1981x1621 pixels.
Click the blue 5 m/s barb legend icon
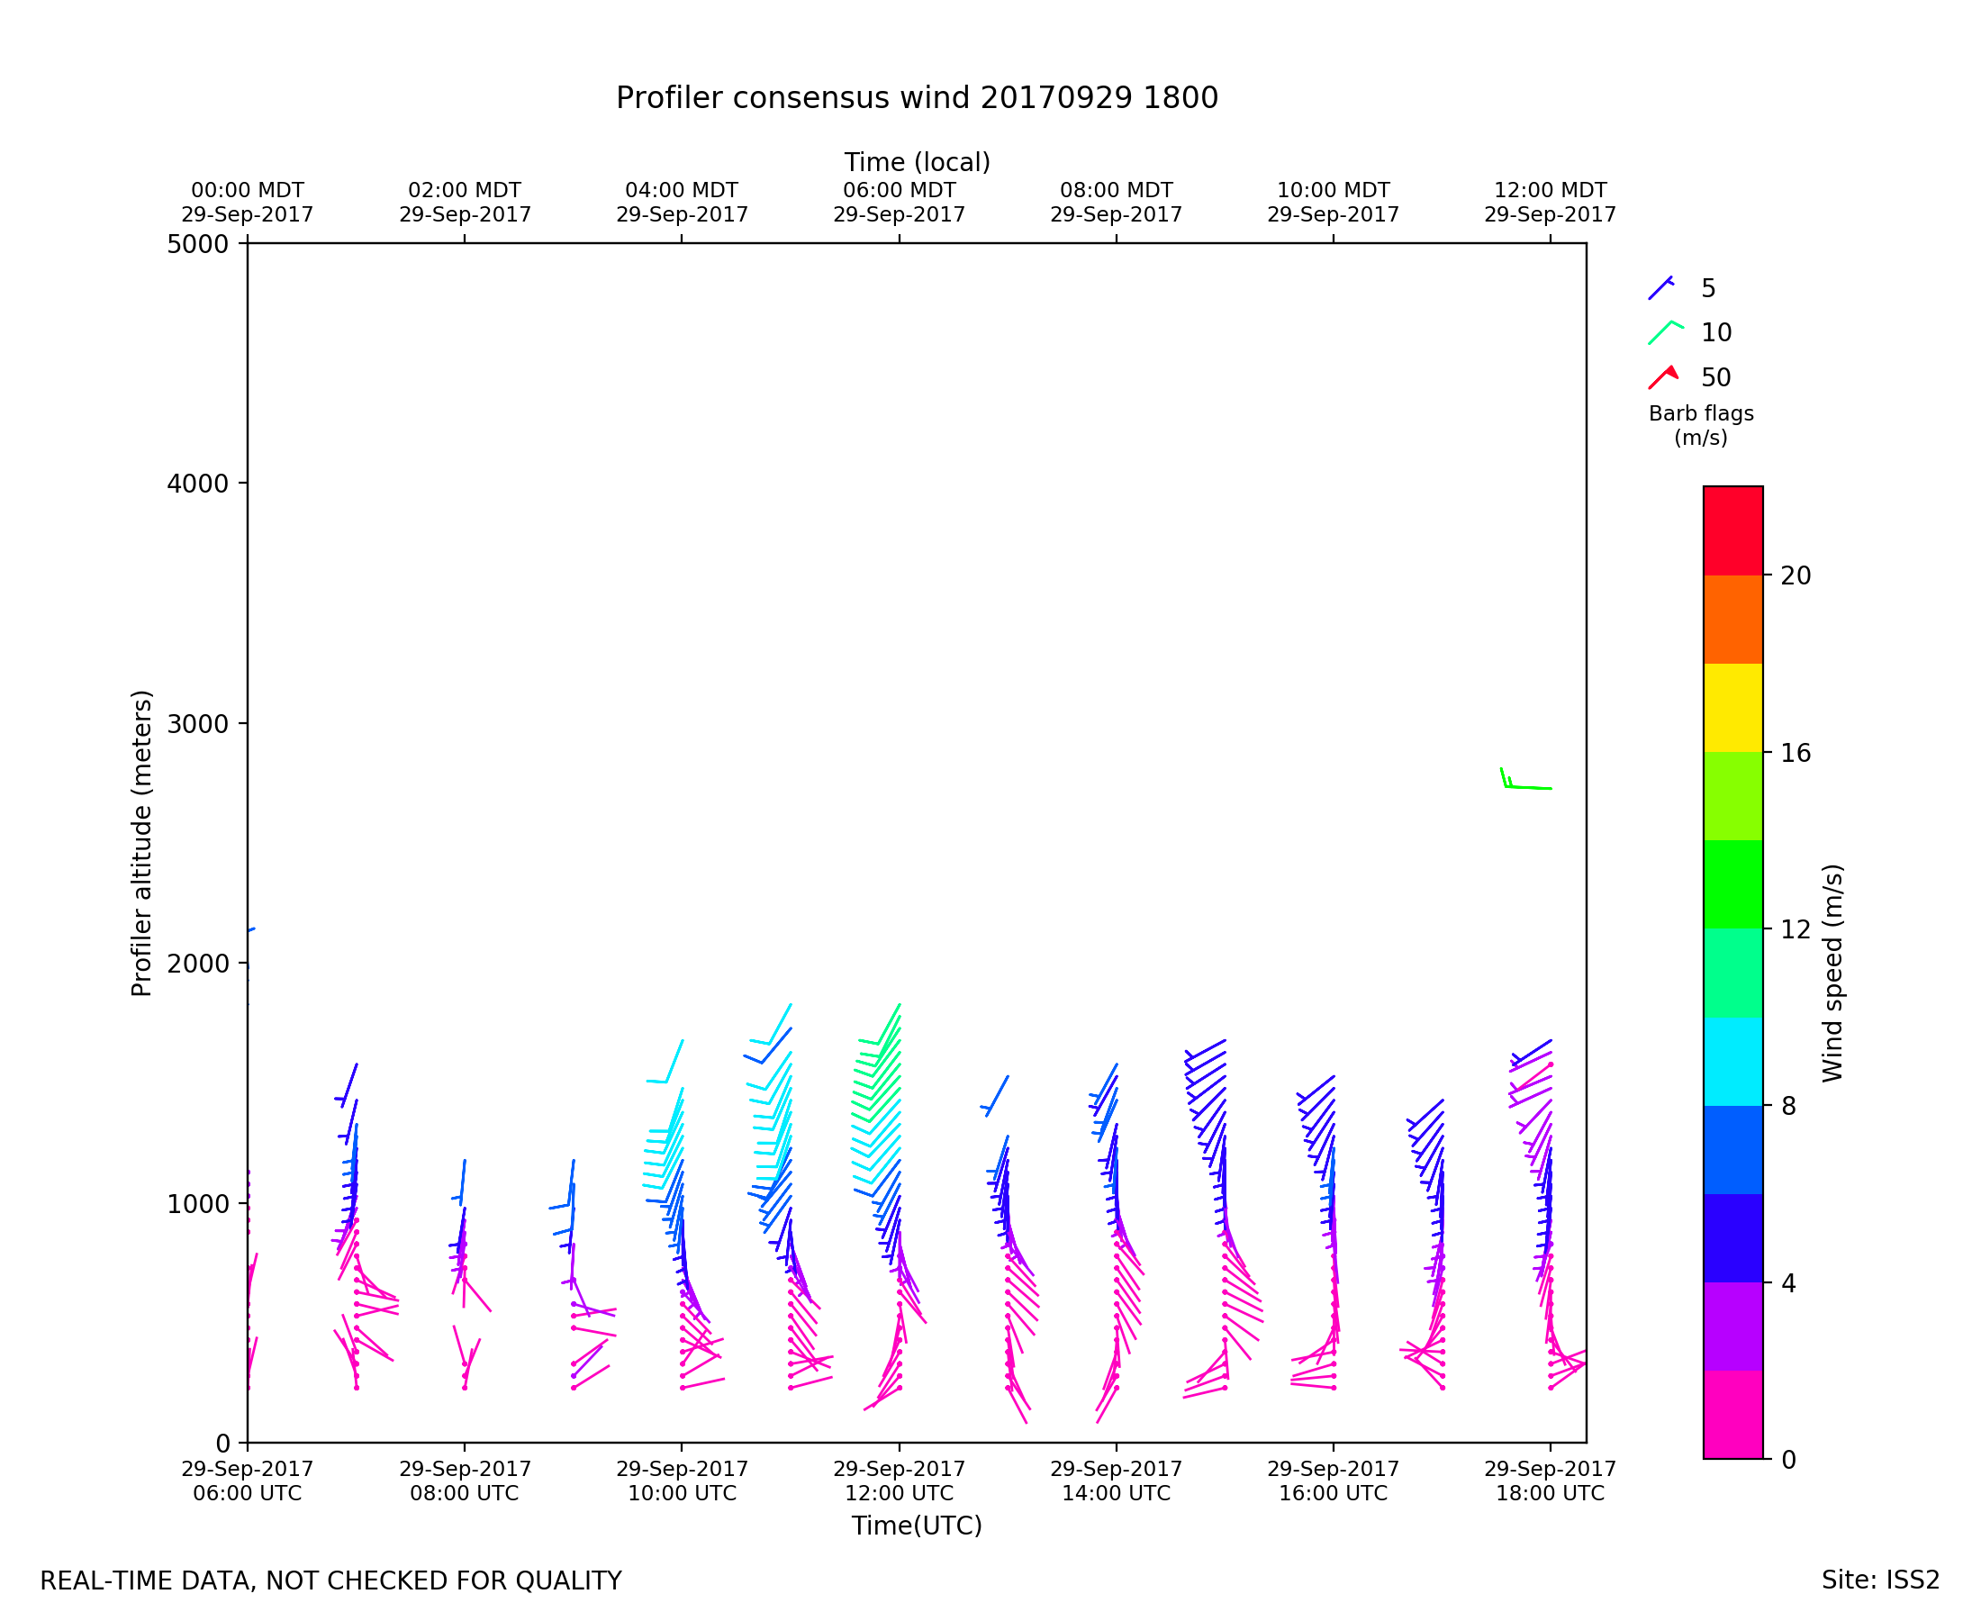pos(1660,287)
